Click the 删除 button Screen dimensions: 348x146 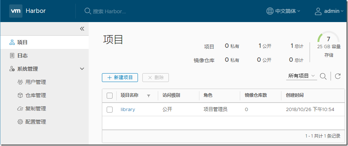tap(156, 78)
